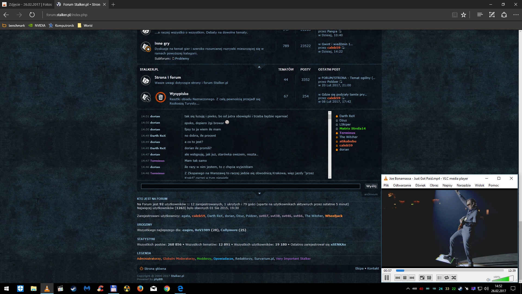Show the VLC playlist
The height and width of the screenshot is (294, 522).
pos(439,278)
